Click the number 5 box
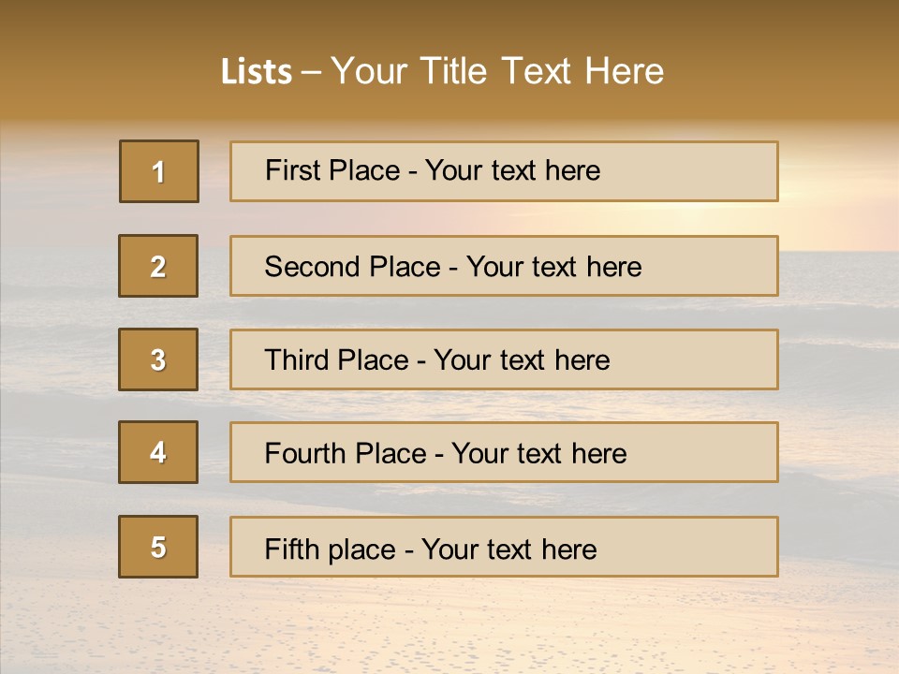 tap(158, 547)
